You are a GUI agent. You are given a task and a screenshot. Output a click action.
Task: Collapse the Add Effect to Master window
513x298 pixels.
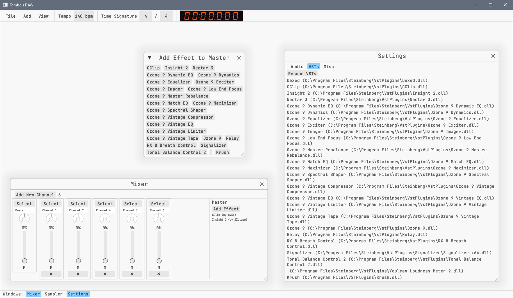(150, 58)
